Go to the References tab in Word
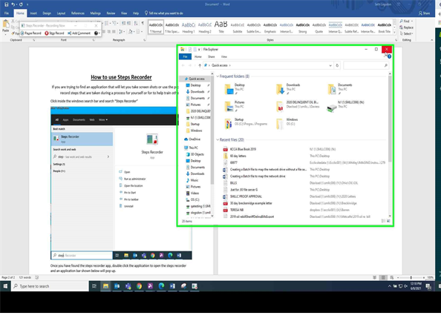The height and width of the screenshot is (324, 441). (78, 13)
